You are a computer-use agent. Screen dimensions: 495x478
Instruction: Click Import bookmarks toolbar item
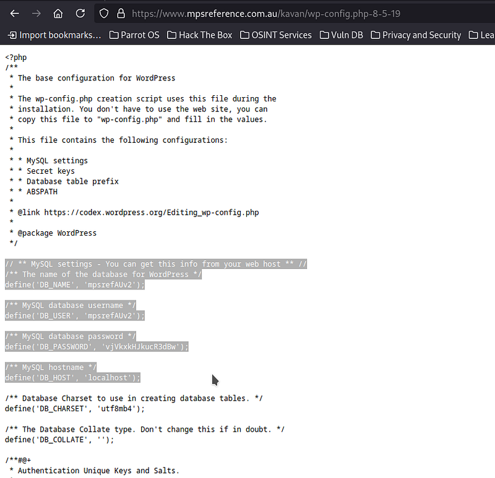coord(54,35)
